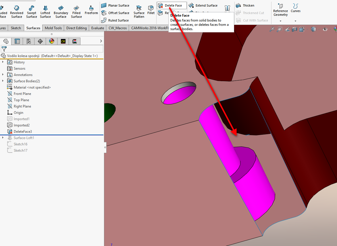Open the Direct Editing tab
Image resolution: width=337 pixels, height=246 pixels.
(x=76, y=28)
